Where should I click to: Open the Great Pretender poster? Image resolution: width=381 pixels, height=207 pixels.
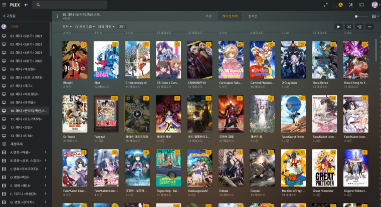point(324,167)
